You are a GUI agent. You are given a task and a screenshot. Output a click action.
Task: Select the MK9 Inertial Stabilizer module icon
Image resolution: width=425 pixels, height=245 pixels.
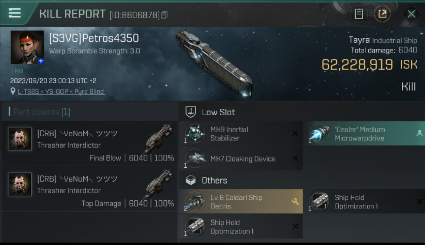[x=195, y=134]
